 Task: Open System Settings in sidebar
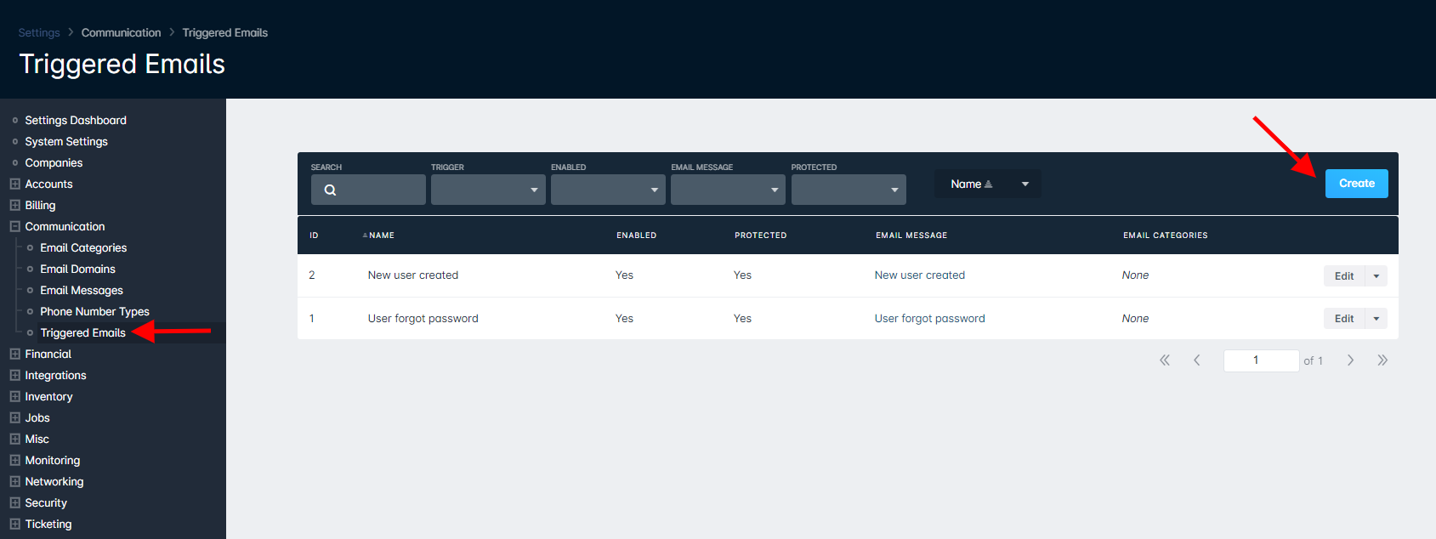pos(66,142)
